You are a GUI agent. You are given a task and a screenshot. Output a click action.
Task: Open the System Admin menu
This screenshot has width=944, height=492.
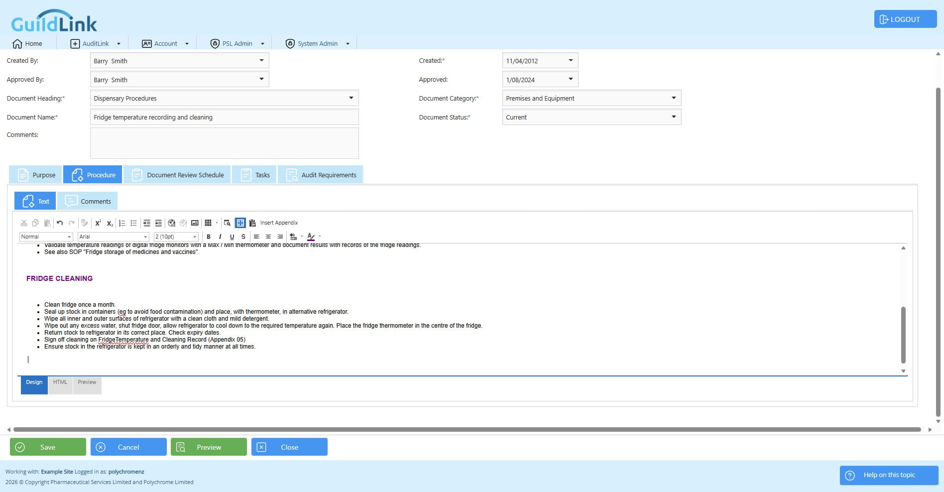318,44
